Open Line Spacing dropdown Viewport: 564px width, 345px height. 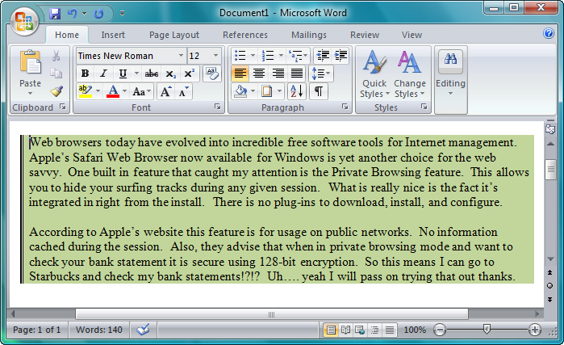coord(322,74)
